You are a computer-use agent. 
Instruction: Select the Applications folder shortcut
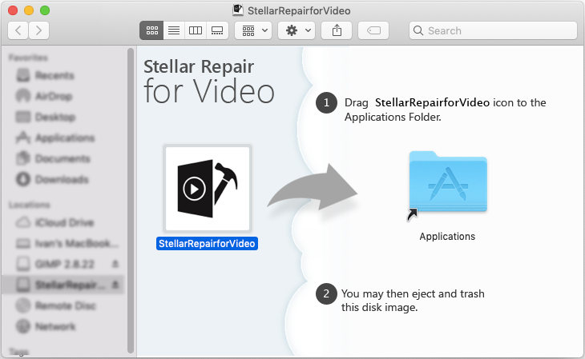click(x=447, y=182)
